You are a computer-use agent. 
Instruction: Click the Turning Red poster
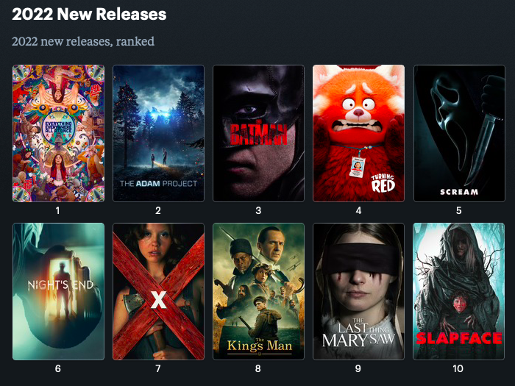tap(359, 133)
